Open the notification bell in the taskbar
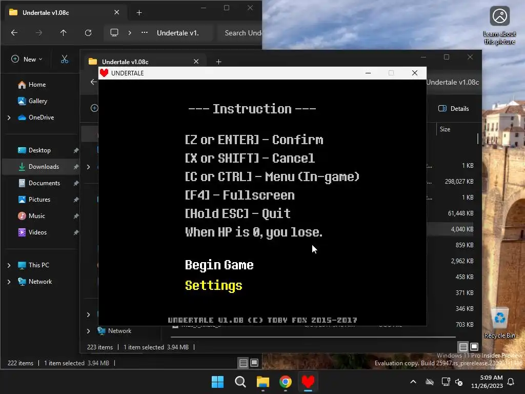This screenshot has width=525, height=394. 511,382
